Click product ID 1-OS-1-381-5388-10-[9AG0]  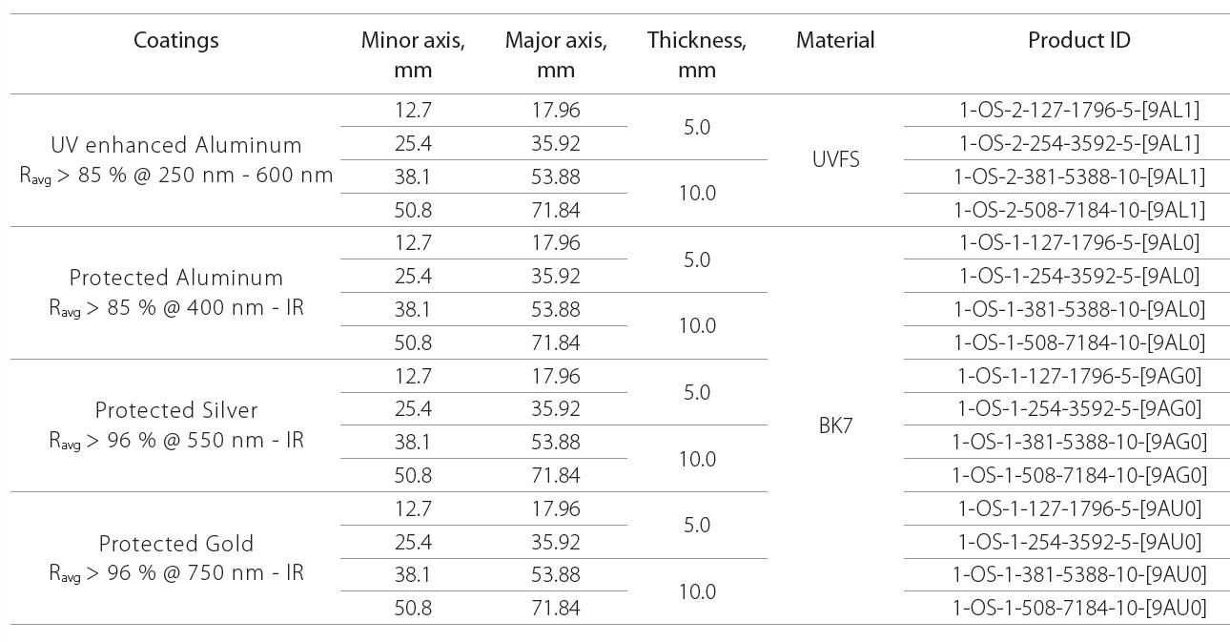(x=1078, y=442)
